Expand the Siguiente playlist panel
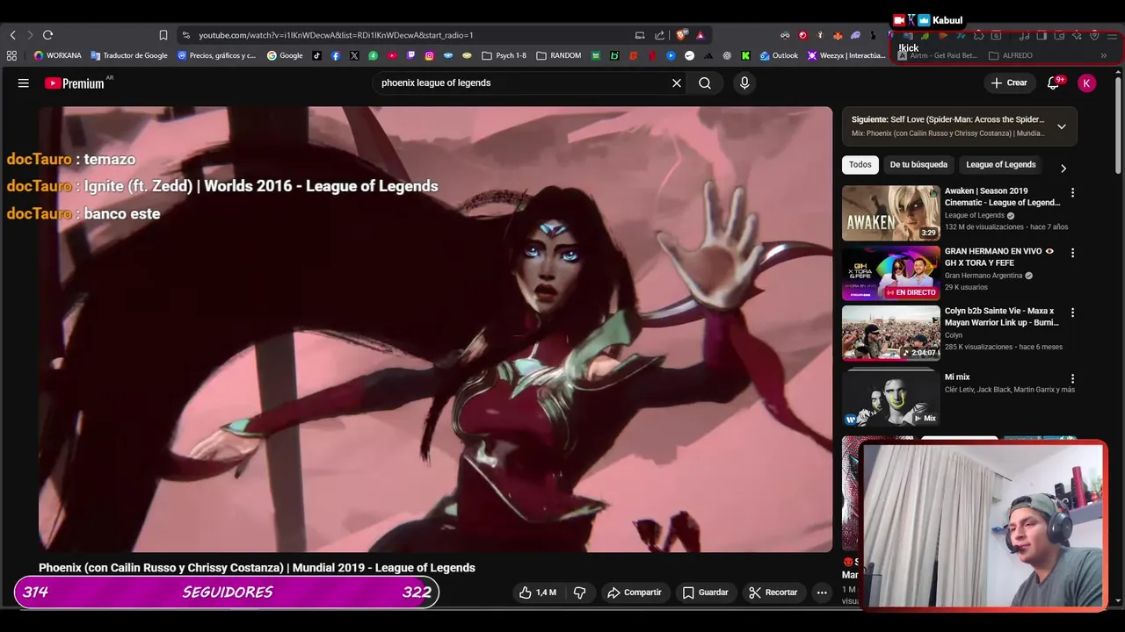Viewport: 1125px width, 632px height. click(1061, 126)
